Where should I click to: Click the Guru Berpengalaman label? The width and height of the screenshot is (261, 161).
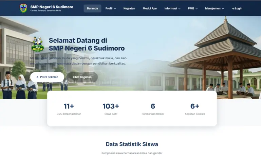click(x=69, y=114)
